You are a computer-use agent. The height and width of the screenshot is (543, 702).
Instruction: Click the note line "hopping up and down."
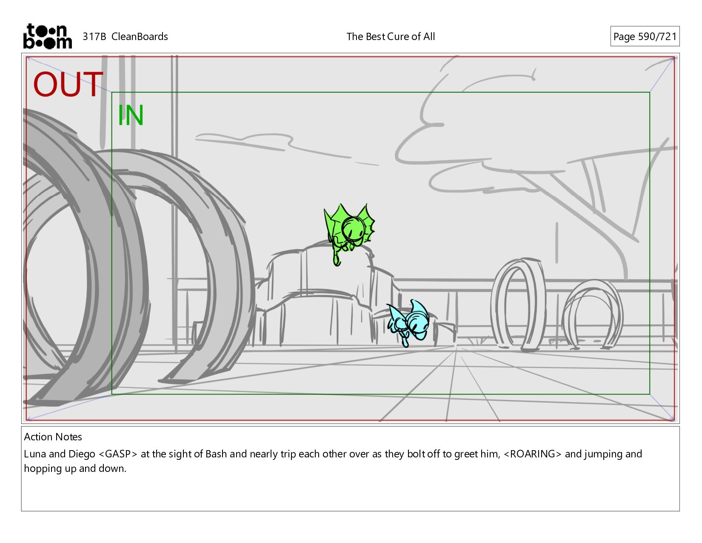click(75, 468)
